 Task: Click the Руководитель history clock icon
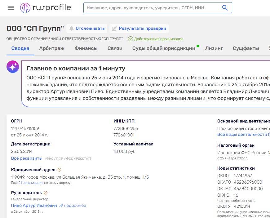tap(46, 193)
